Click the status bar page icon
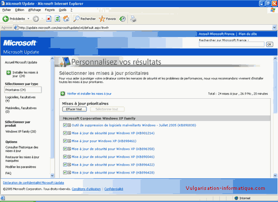 (x=3, y=198)
